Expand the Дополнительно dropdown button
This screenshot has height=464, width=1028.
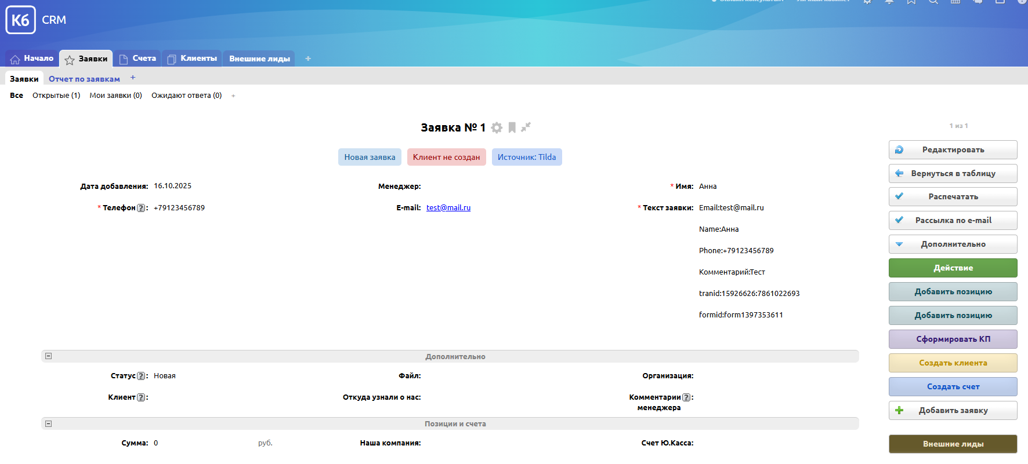pyautogui.click(x=953, y=244)
